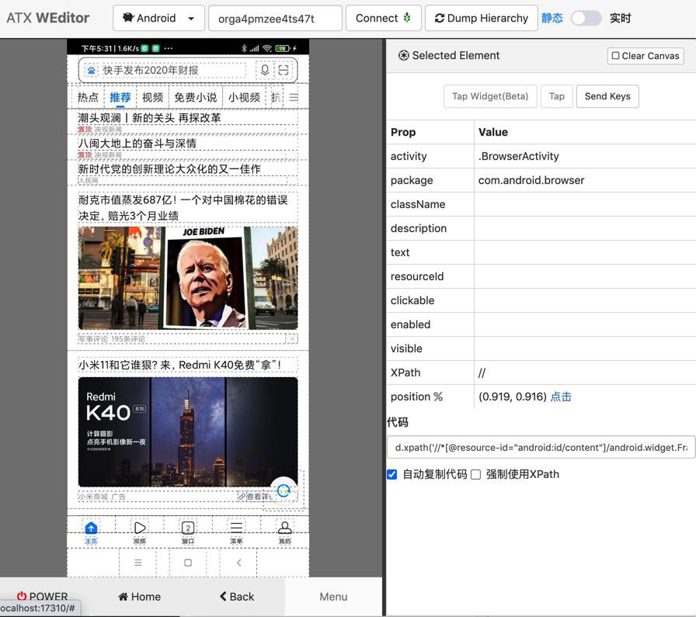696x617 pixels.
Task: Dismiss the Nike article with x icon
Action: click(291, 339)
